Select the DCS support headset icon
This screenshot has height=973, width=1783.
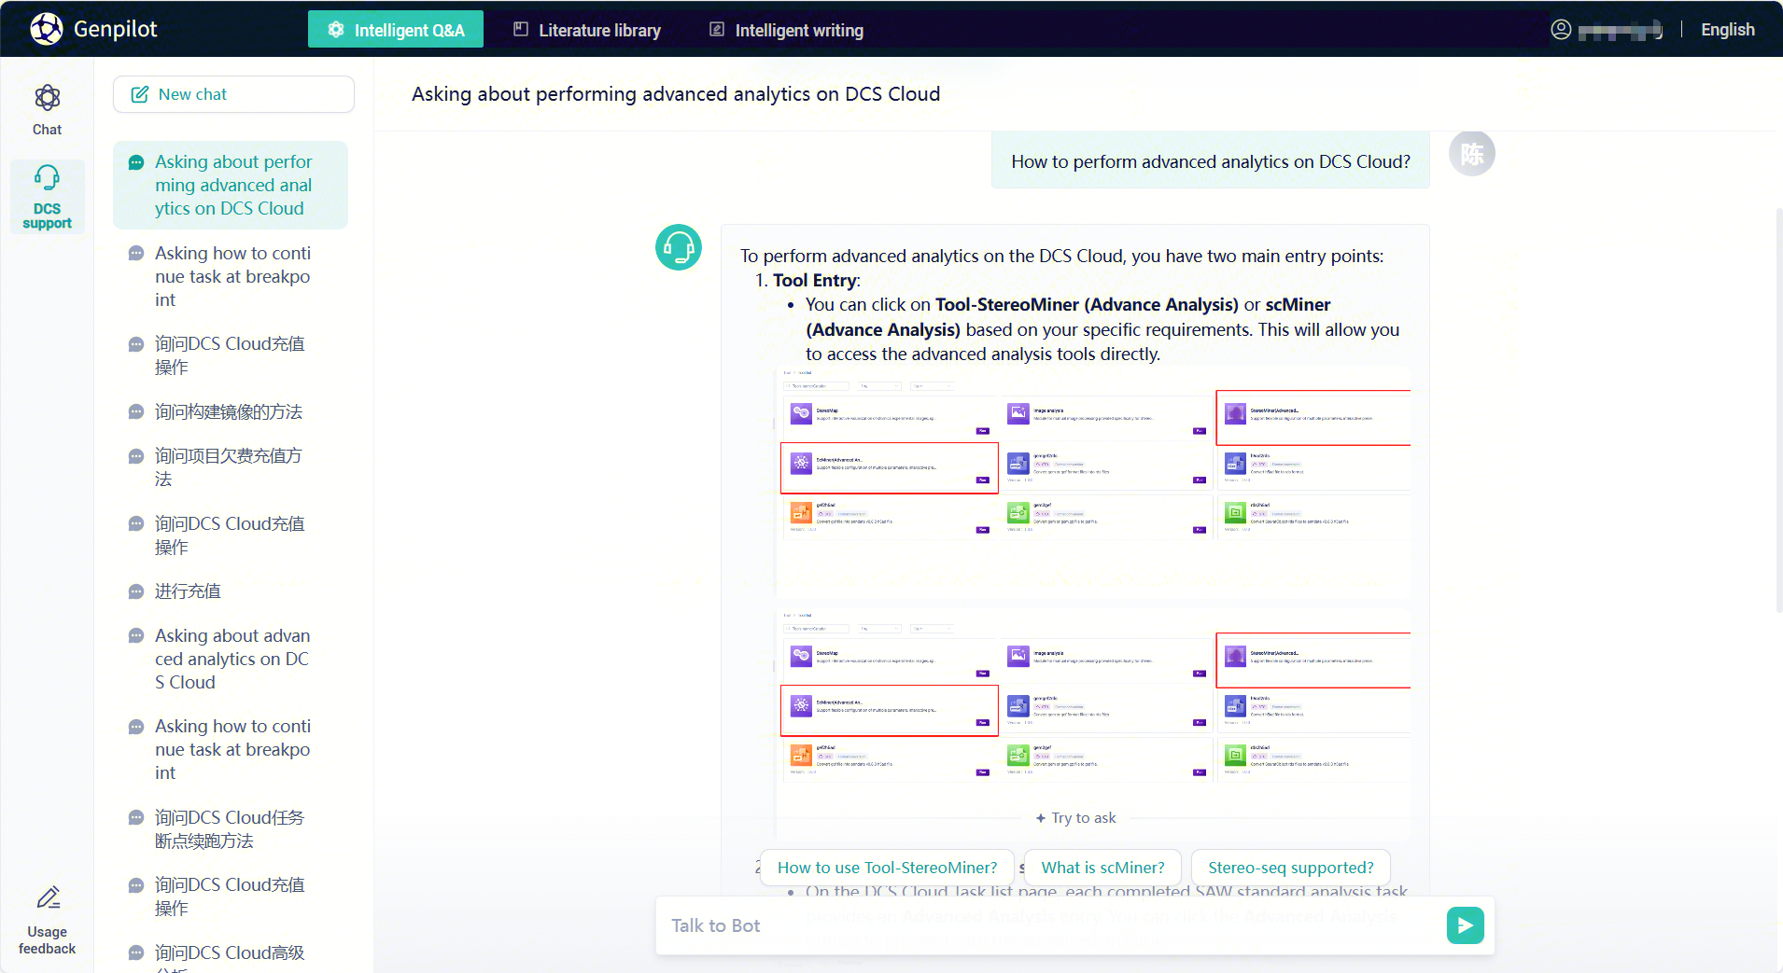click(x=47, y=178)
